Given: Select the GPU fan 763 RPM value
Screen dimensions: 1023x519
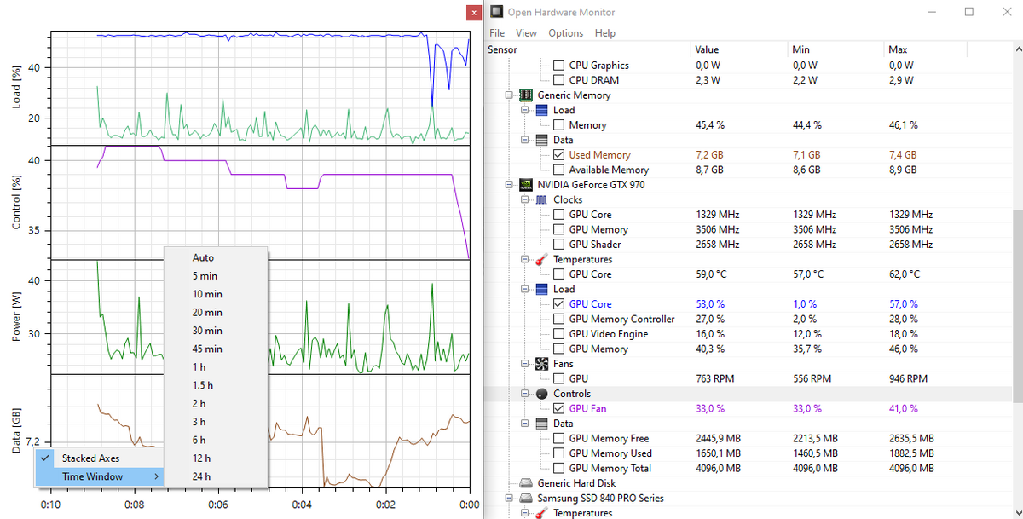Looking at the screenshot, I should click(714, 378).
